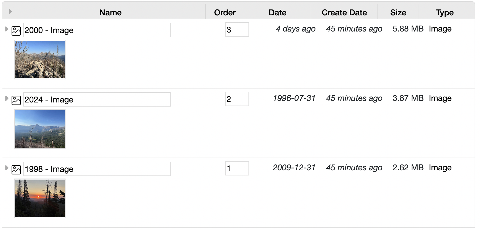Edit the name field '2000 - Image'

tap(97, 30)
